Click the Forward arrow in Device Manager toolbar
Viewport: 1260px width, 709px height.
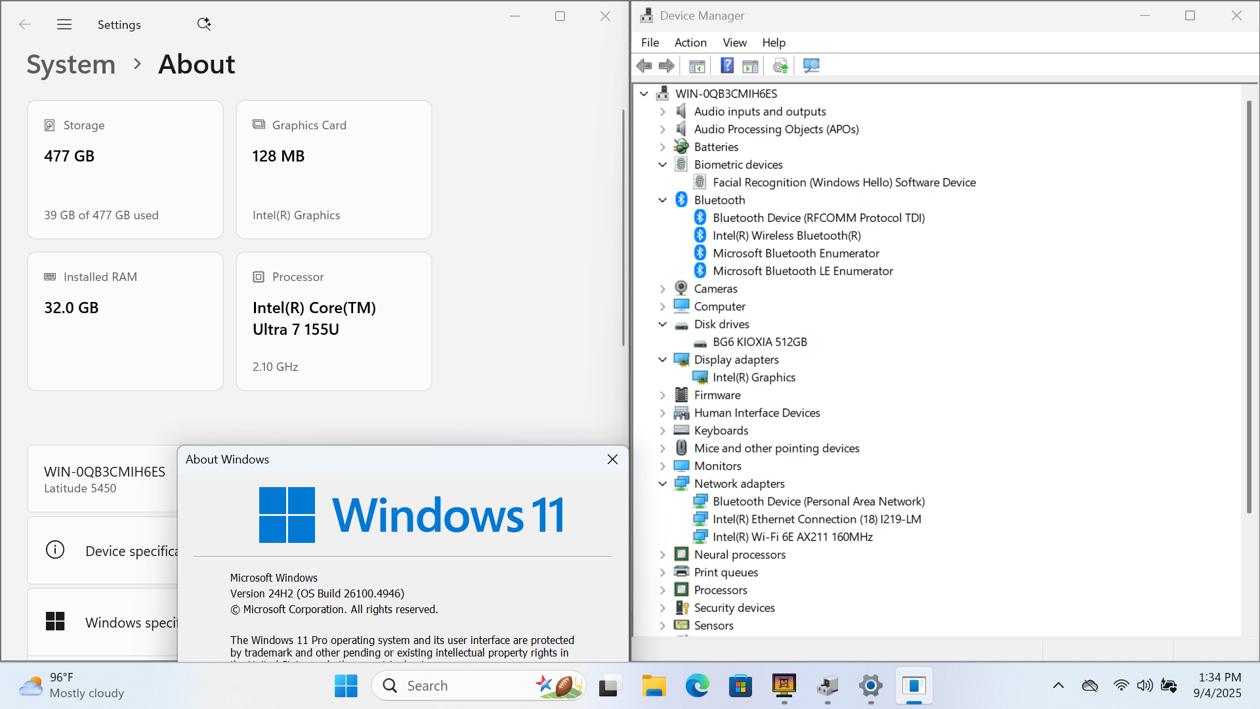pos(667,66)
